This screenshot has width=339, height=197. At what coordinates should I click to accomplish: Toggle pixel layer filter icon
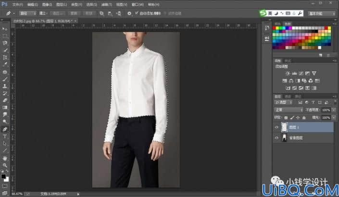coord(300,102)
